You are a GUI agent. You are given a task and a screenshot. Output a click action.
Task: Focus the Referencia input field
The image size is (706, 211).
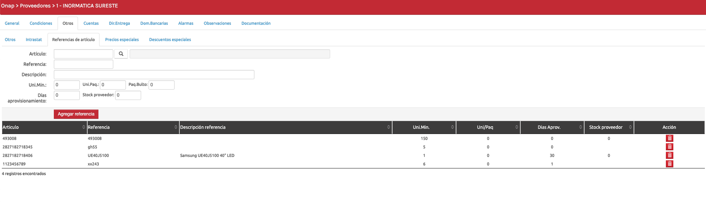pos(84,64)
